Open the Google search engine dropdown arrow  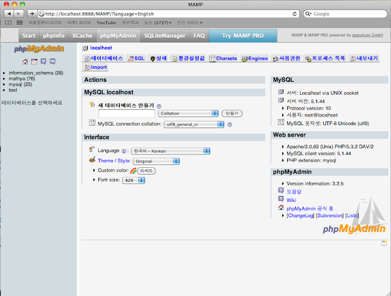pos(309,13)
